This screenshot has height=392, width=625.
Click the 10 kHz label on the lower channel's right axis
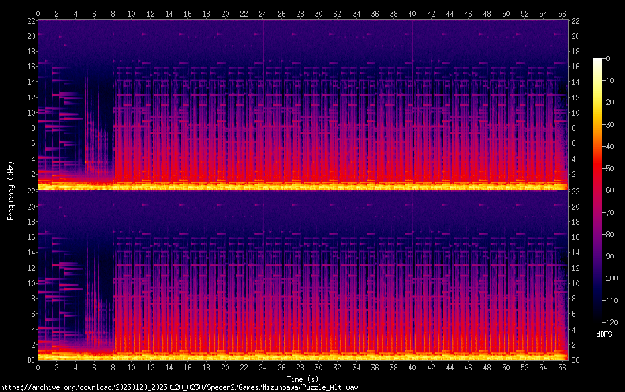(x=575, y=283)
